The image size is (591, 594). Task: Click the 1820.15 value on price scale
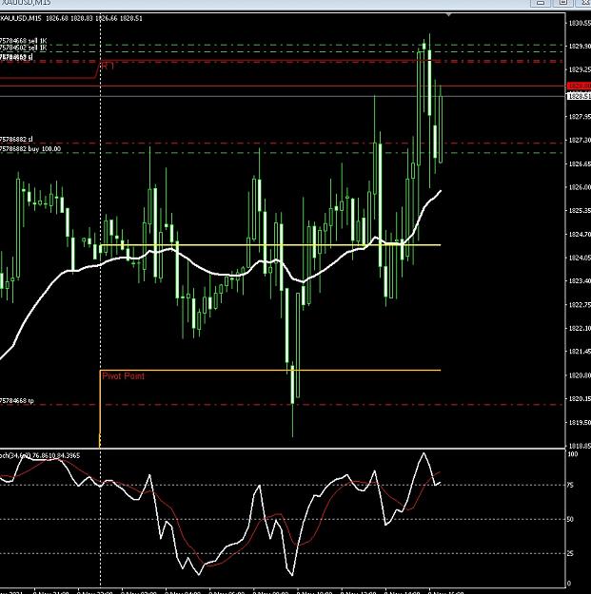[x=580, y=398]
